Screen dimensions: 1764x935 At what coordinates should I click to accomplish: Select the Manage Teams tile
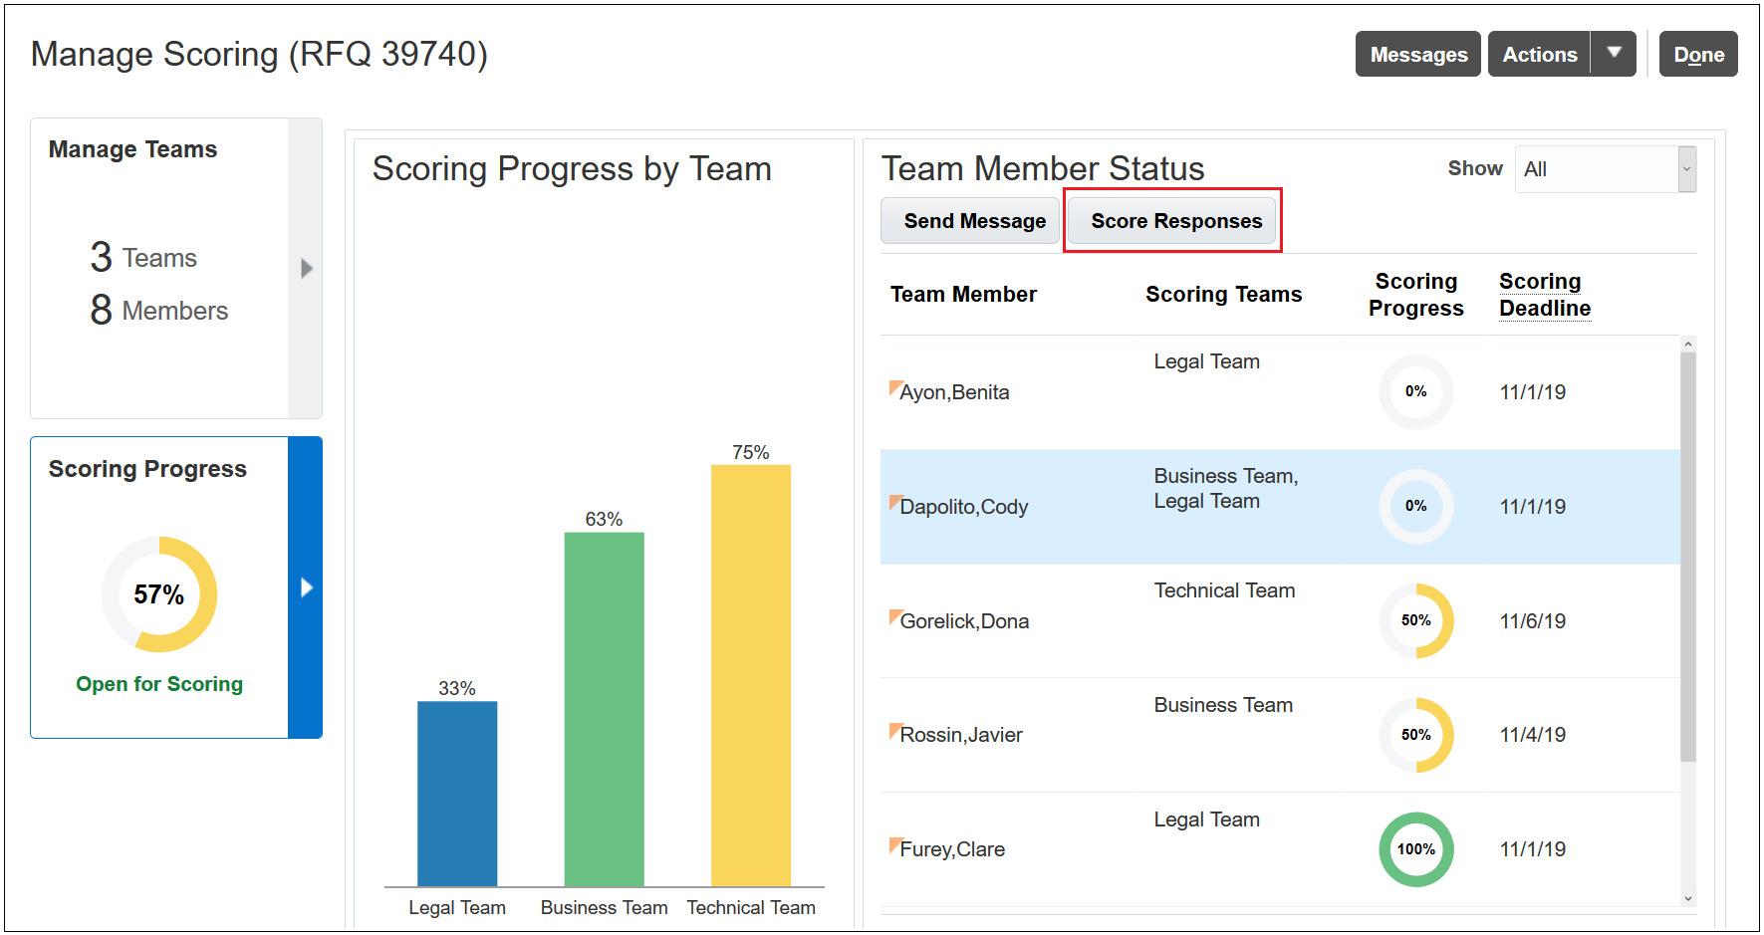click(x=159, y=269)
